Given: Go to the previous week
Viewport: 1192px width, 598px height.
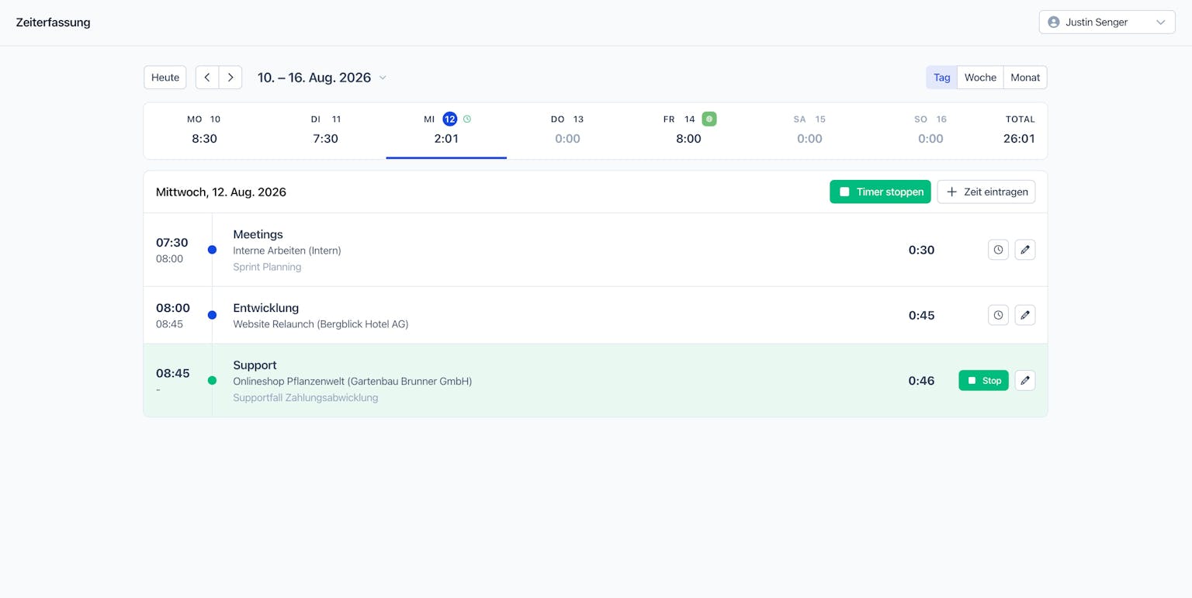Looking at the screenshot, I should (x=207, y=78).
